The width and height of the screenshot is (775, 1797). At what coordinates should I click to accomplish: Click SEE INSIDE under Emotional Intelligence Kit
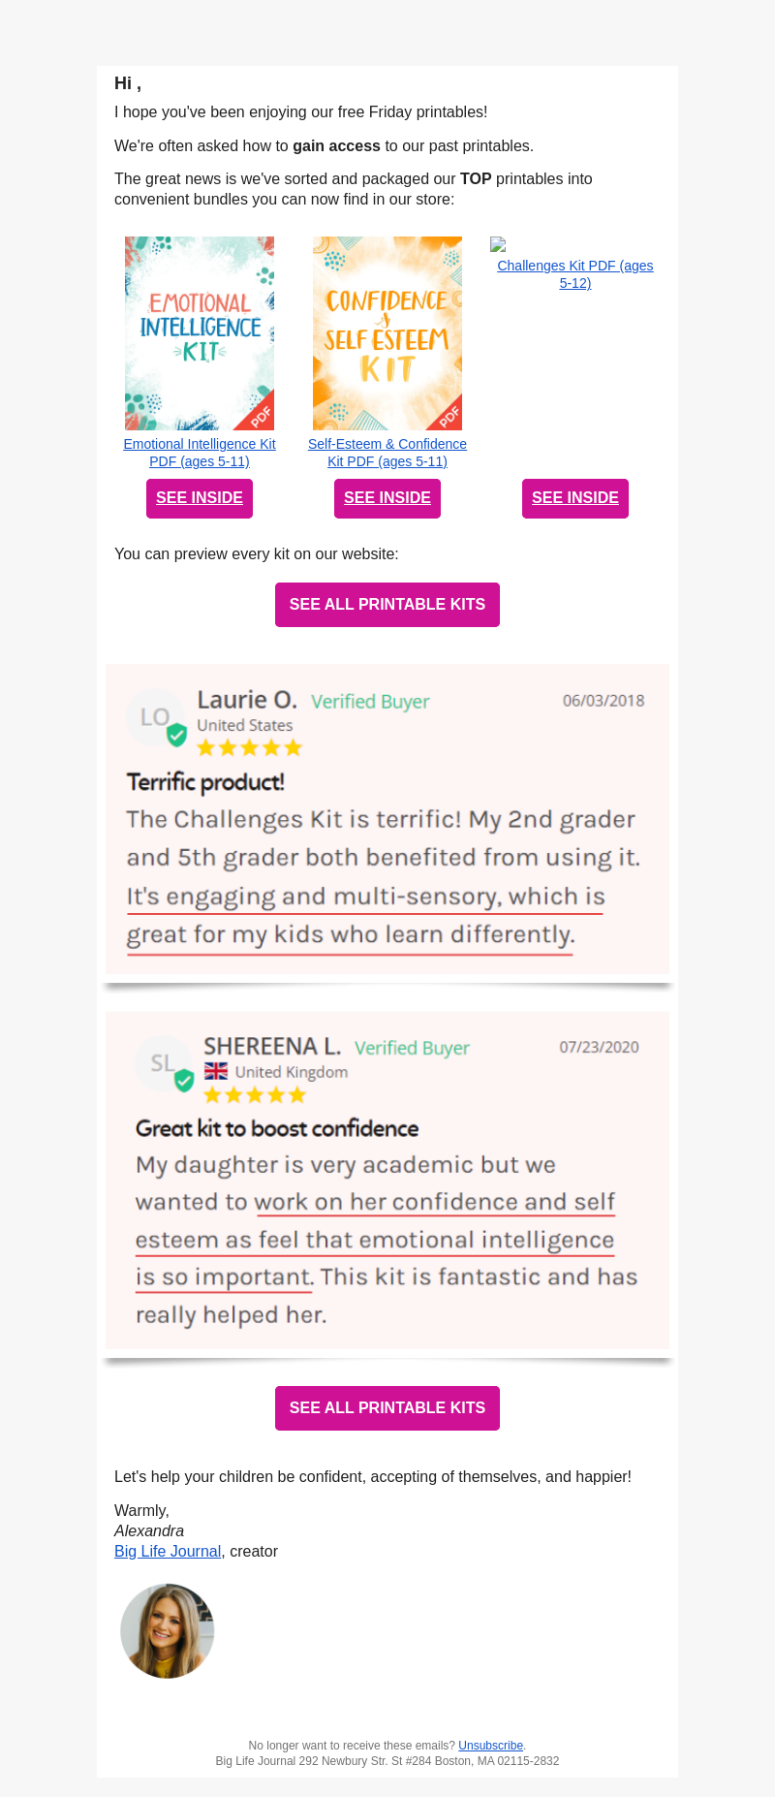(x=200, y=498)
